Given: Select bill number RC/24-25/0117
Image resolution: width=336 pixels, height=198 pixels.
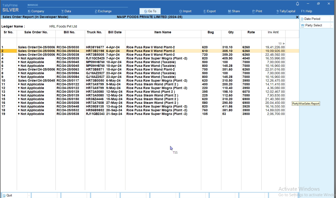Looking at the screenshot, I should click(x=68, y=81).
